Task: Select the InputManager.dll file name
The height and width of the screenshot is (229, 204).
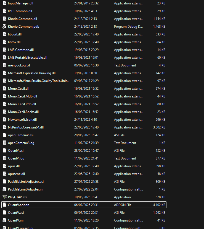Action: click(20, 3)
